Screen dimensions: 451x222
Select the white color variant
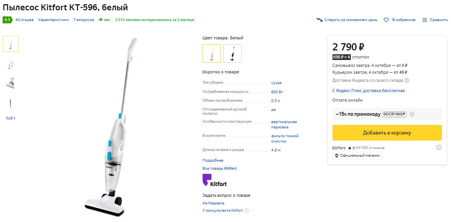point(212,53)
